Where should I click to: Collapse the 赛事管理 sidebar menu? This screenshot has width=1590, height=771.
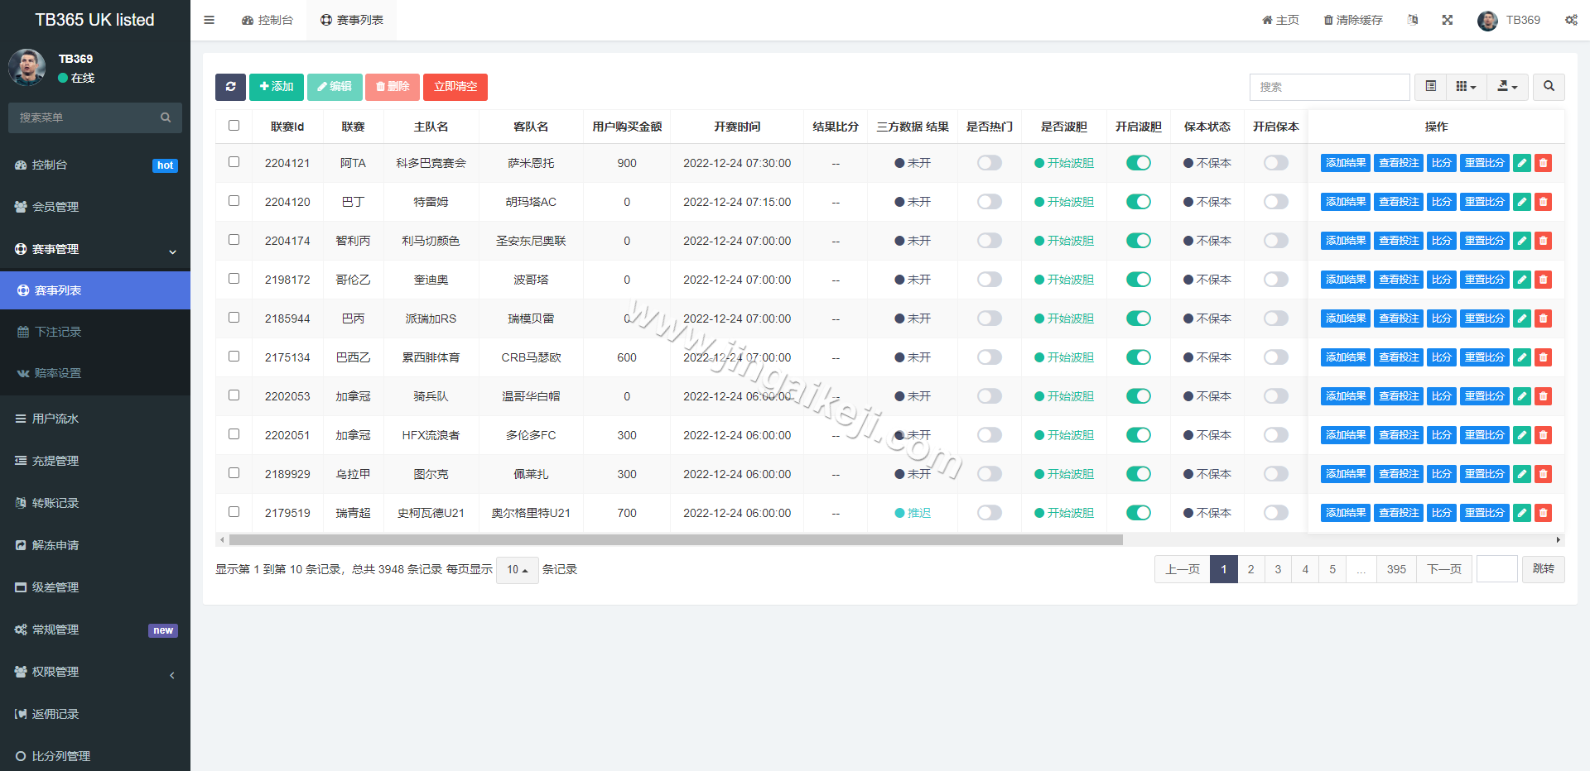94,249
